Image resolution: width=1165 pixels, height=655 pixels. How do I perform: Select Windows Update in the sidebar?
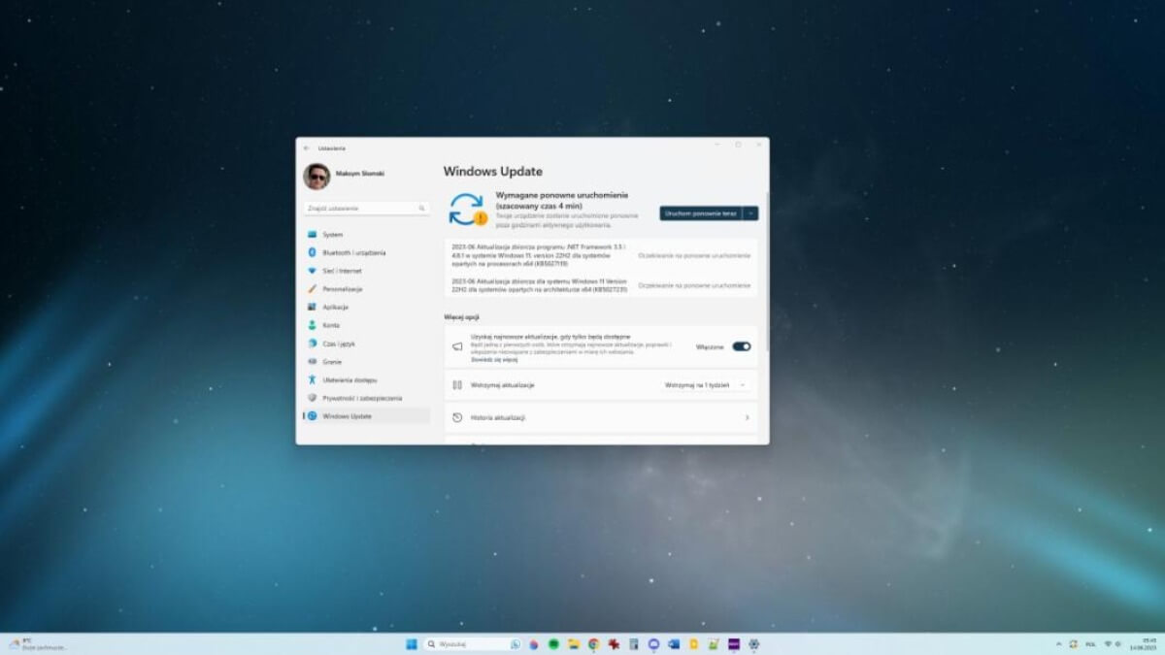click(345, 416)
